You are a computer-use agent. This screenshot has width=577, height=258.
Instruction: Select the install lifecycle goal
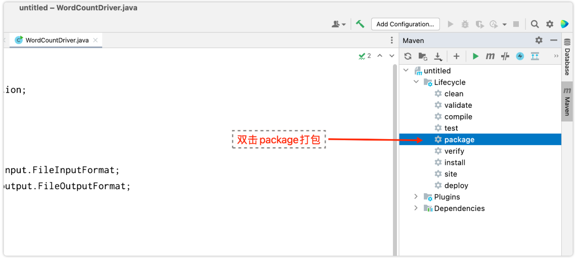455,162
